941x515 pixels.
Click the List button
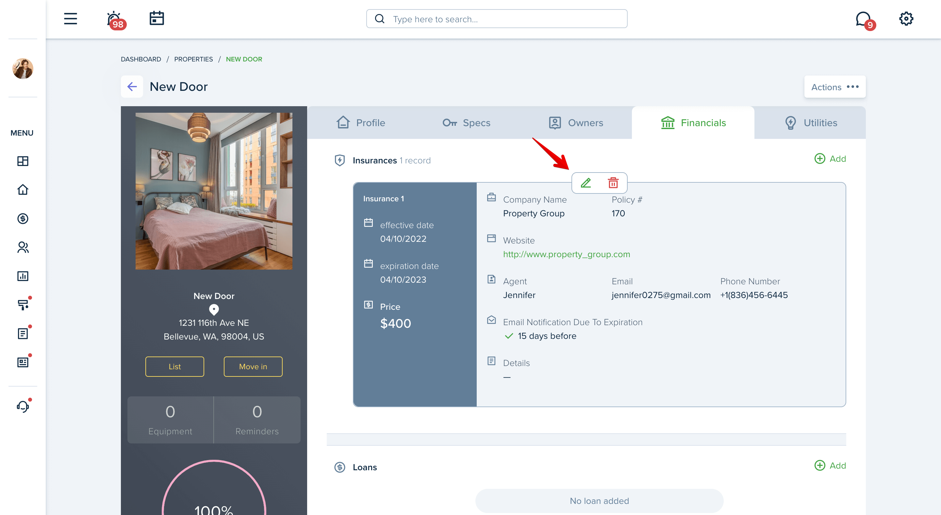click(x=174, y=366)
